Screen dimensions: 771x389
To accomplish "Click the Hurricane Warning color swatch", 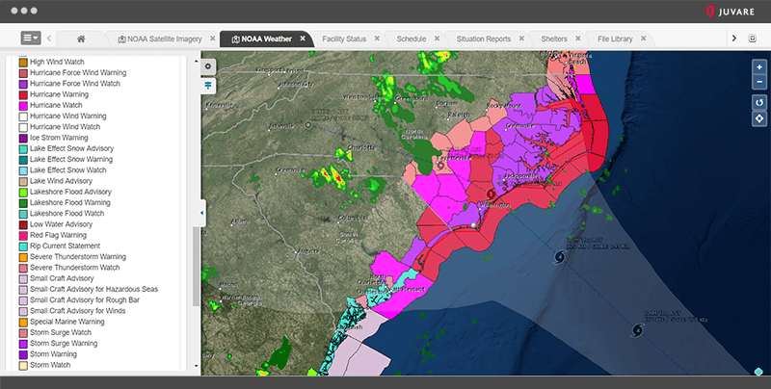I will [23, 94].
